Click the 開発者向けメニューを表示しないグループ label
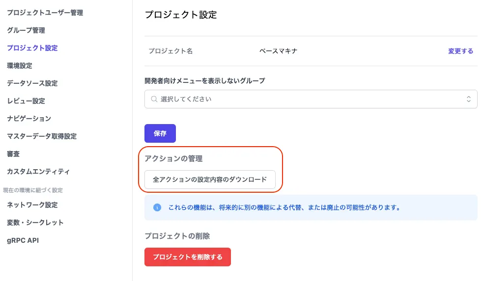The image size is (483, 281). pos(205,81)
